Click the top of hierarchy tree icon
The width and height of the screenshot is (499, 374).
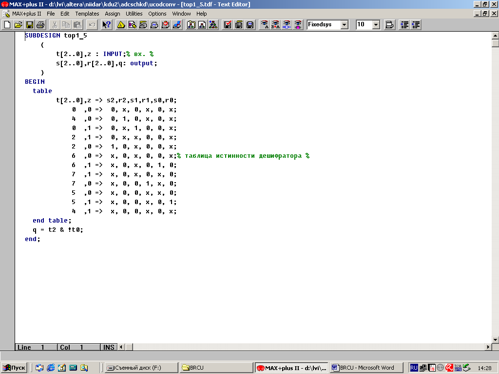coord(213,24)
